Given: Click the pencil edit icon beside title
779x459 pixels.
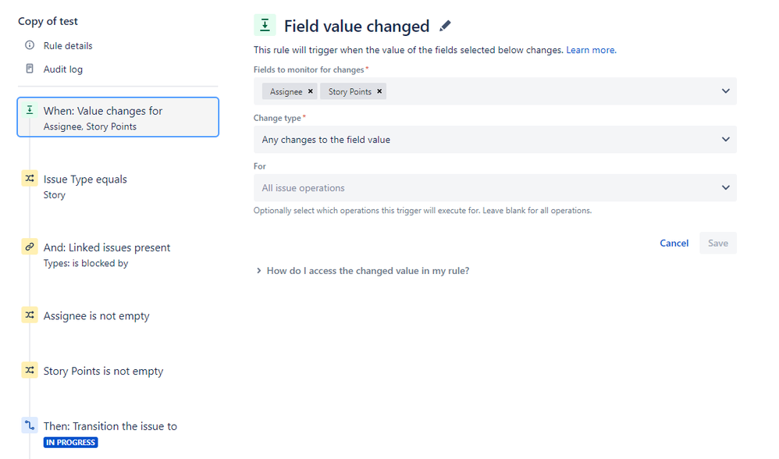Looking at the screenshot, I should tap(445, 27).
